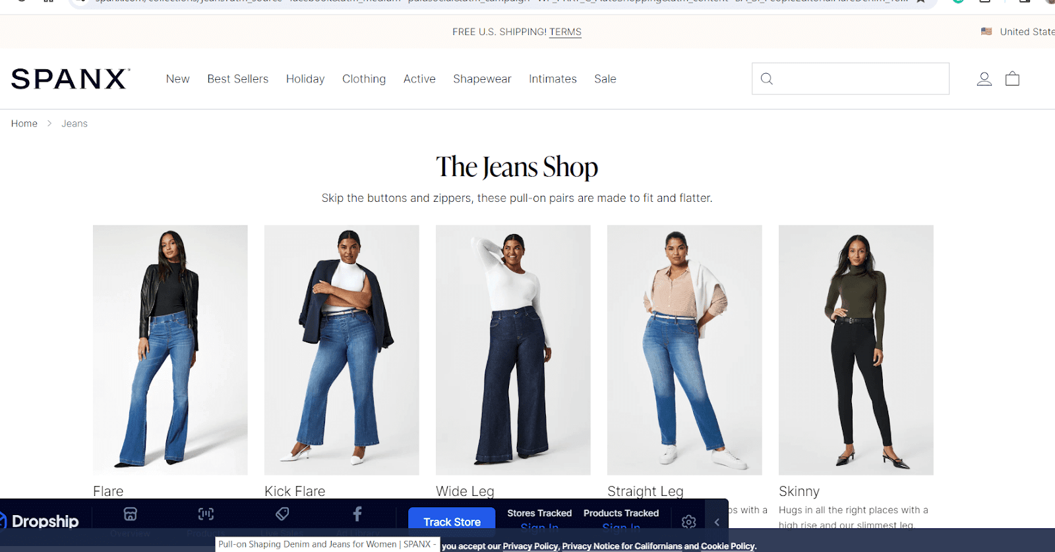1055x552 pixels.
Task: Open the Sale menu
Action: tap(605, 79)
